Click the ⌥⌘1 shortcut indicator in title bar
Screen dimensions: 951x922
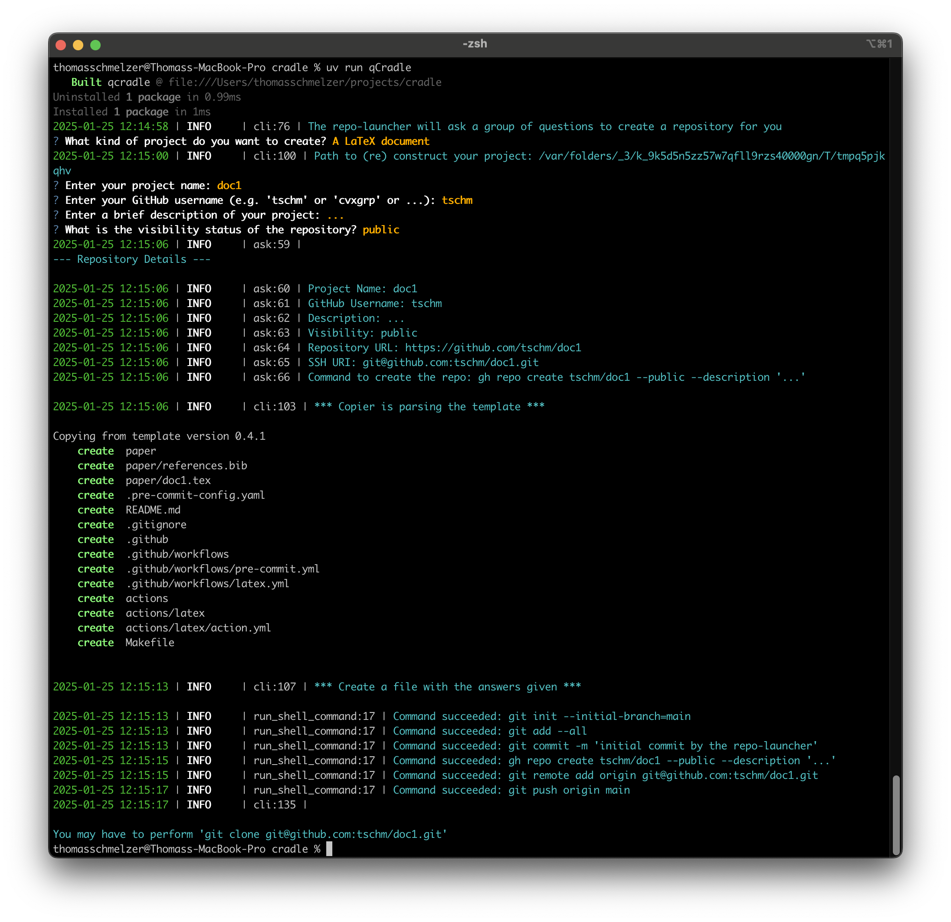(879, 44)
